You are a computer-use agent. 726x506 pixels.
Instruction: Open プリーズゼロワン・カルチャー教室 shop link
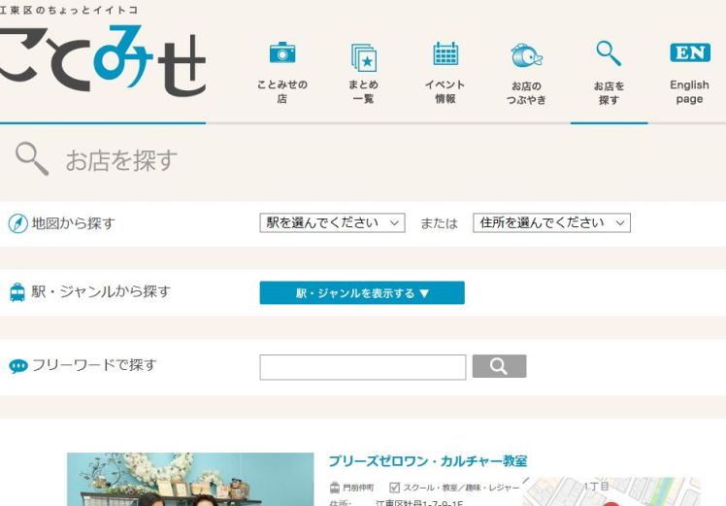pos(428,461)
